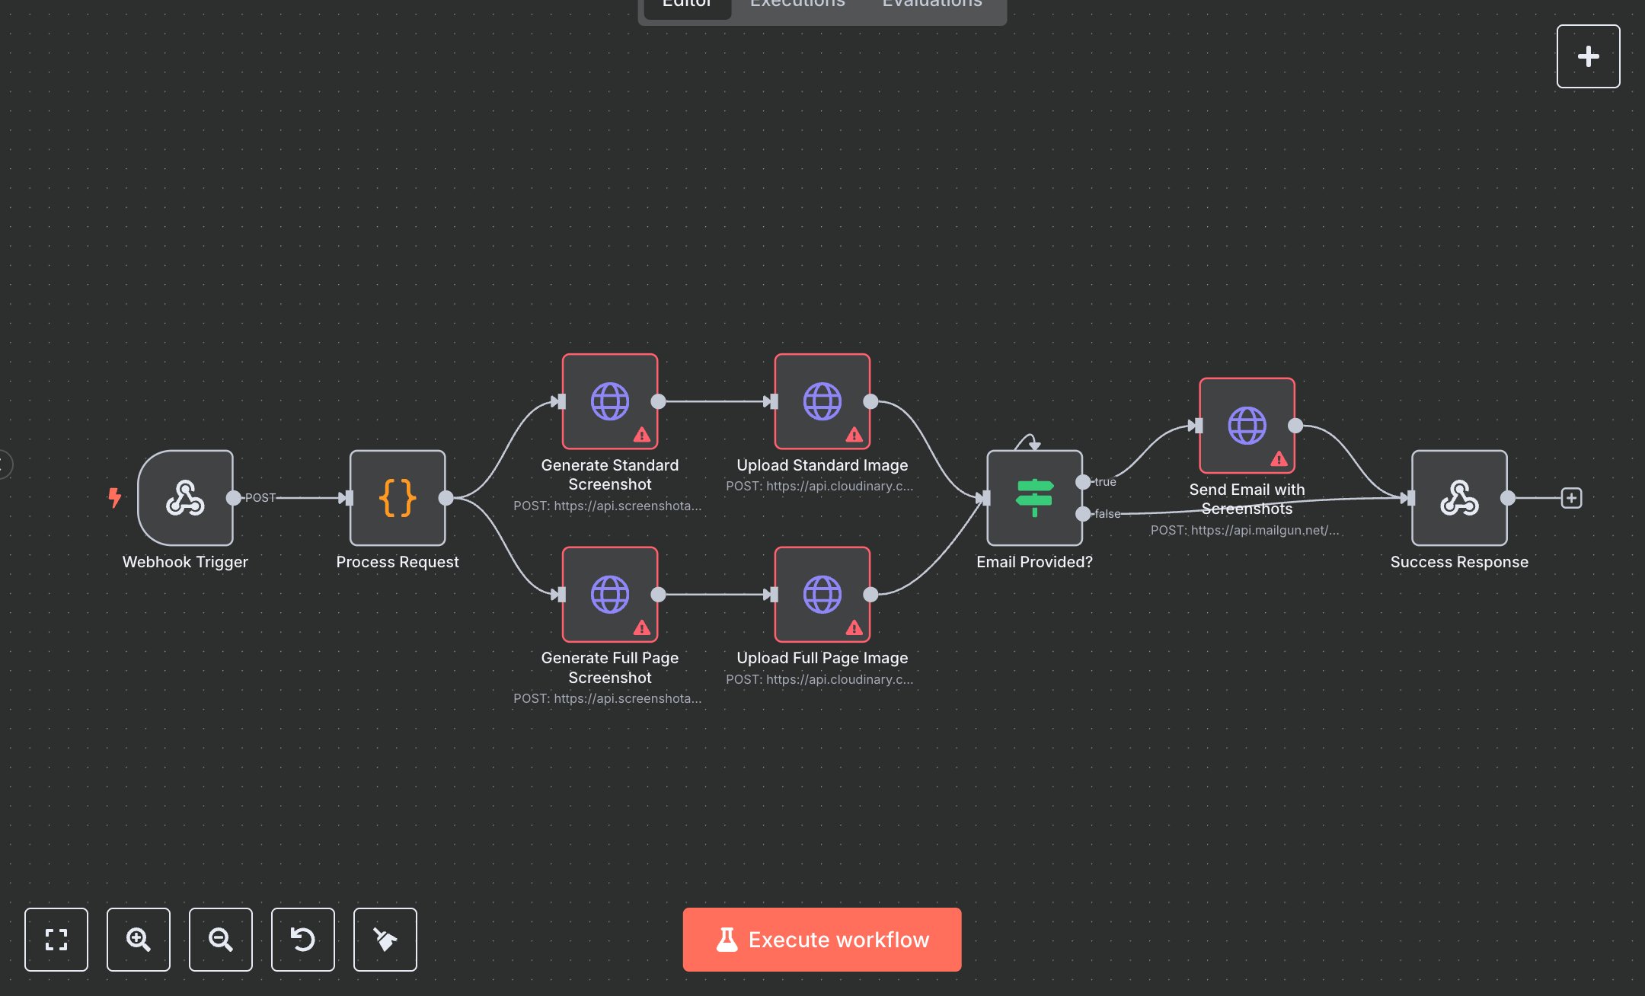Add a node after Success Response output

pos(1570,497)
